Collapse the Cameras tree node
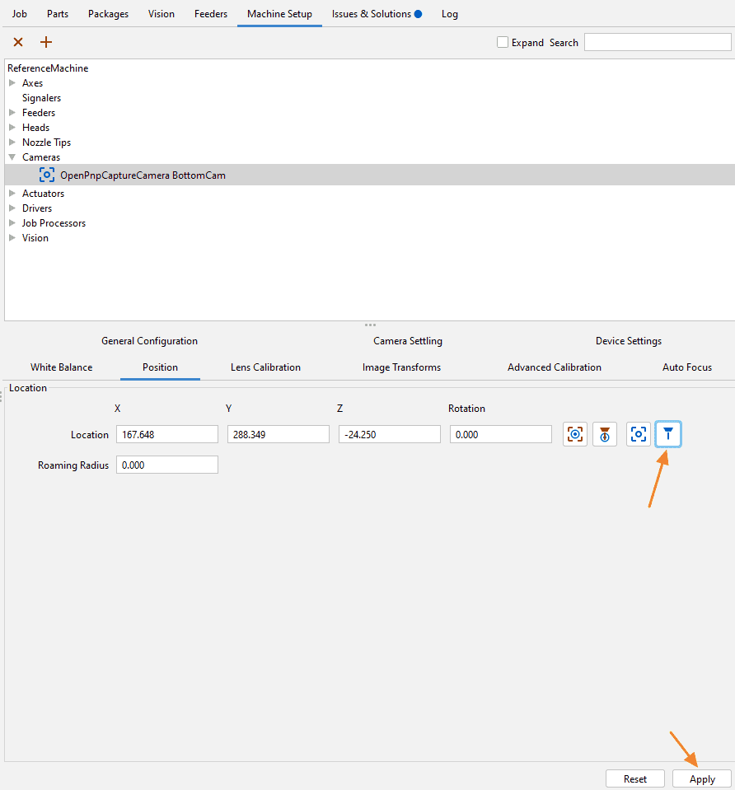The width and height of the screenshot is (735, 790). 12,157
